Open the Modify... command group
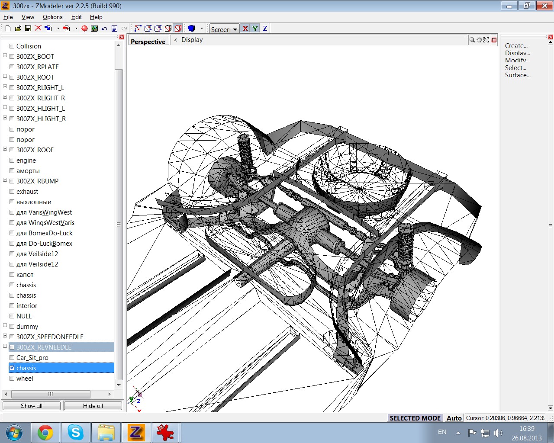This screenshot has height=443, width=554. [x=517, y=60]
